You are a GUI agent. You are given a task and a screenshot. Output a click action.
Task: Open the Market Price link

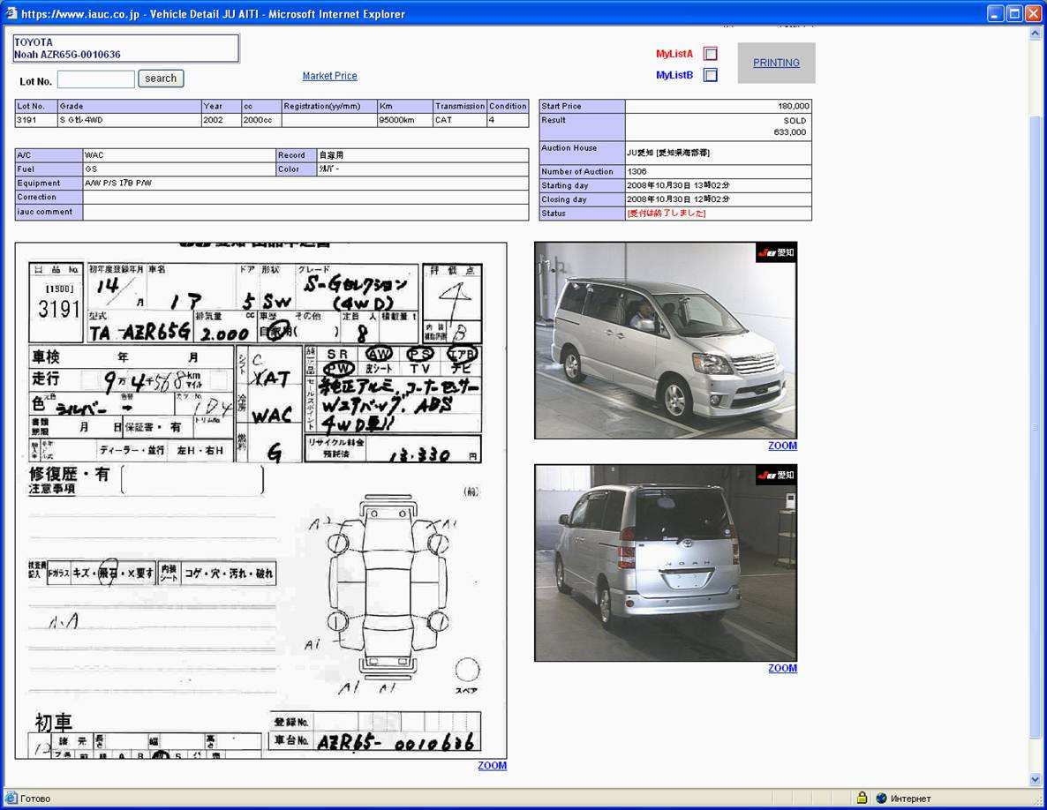pyautogui.click(x=330, y=76)
